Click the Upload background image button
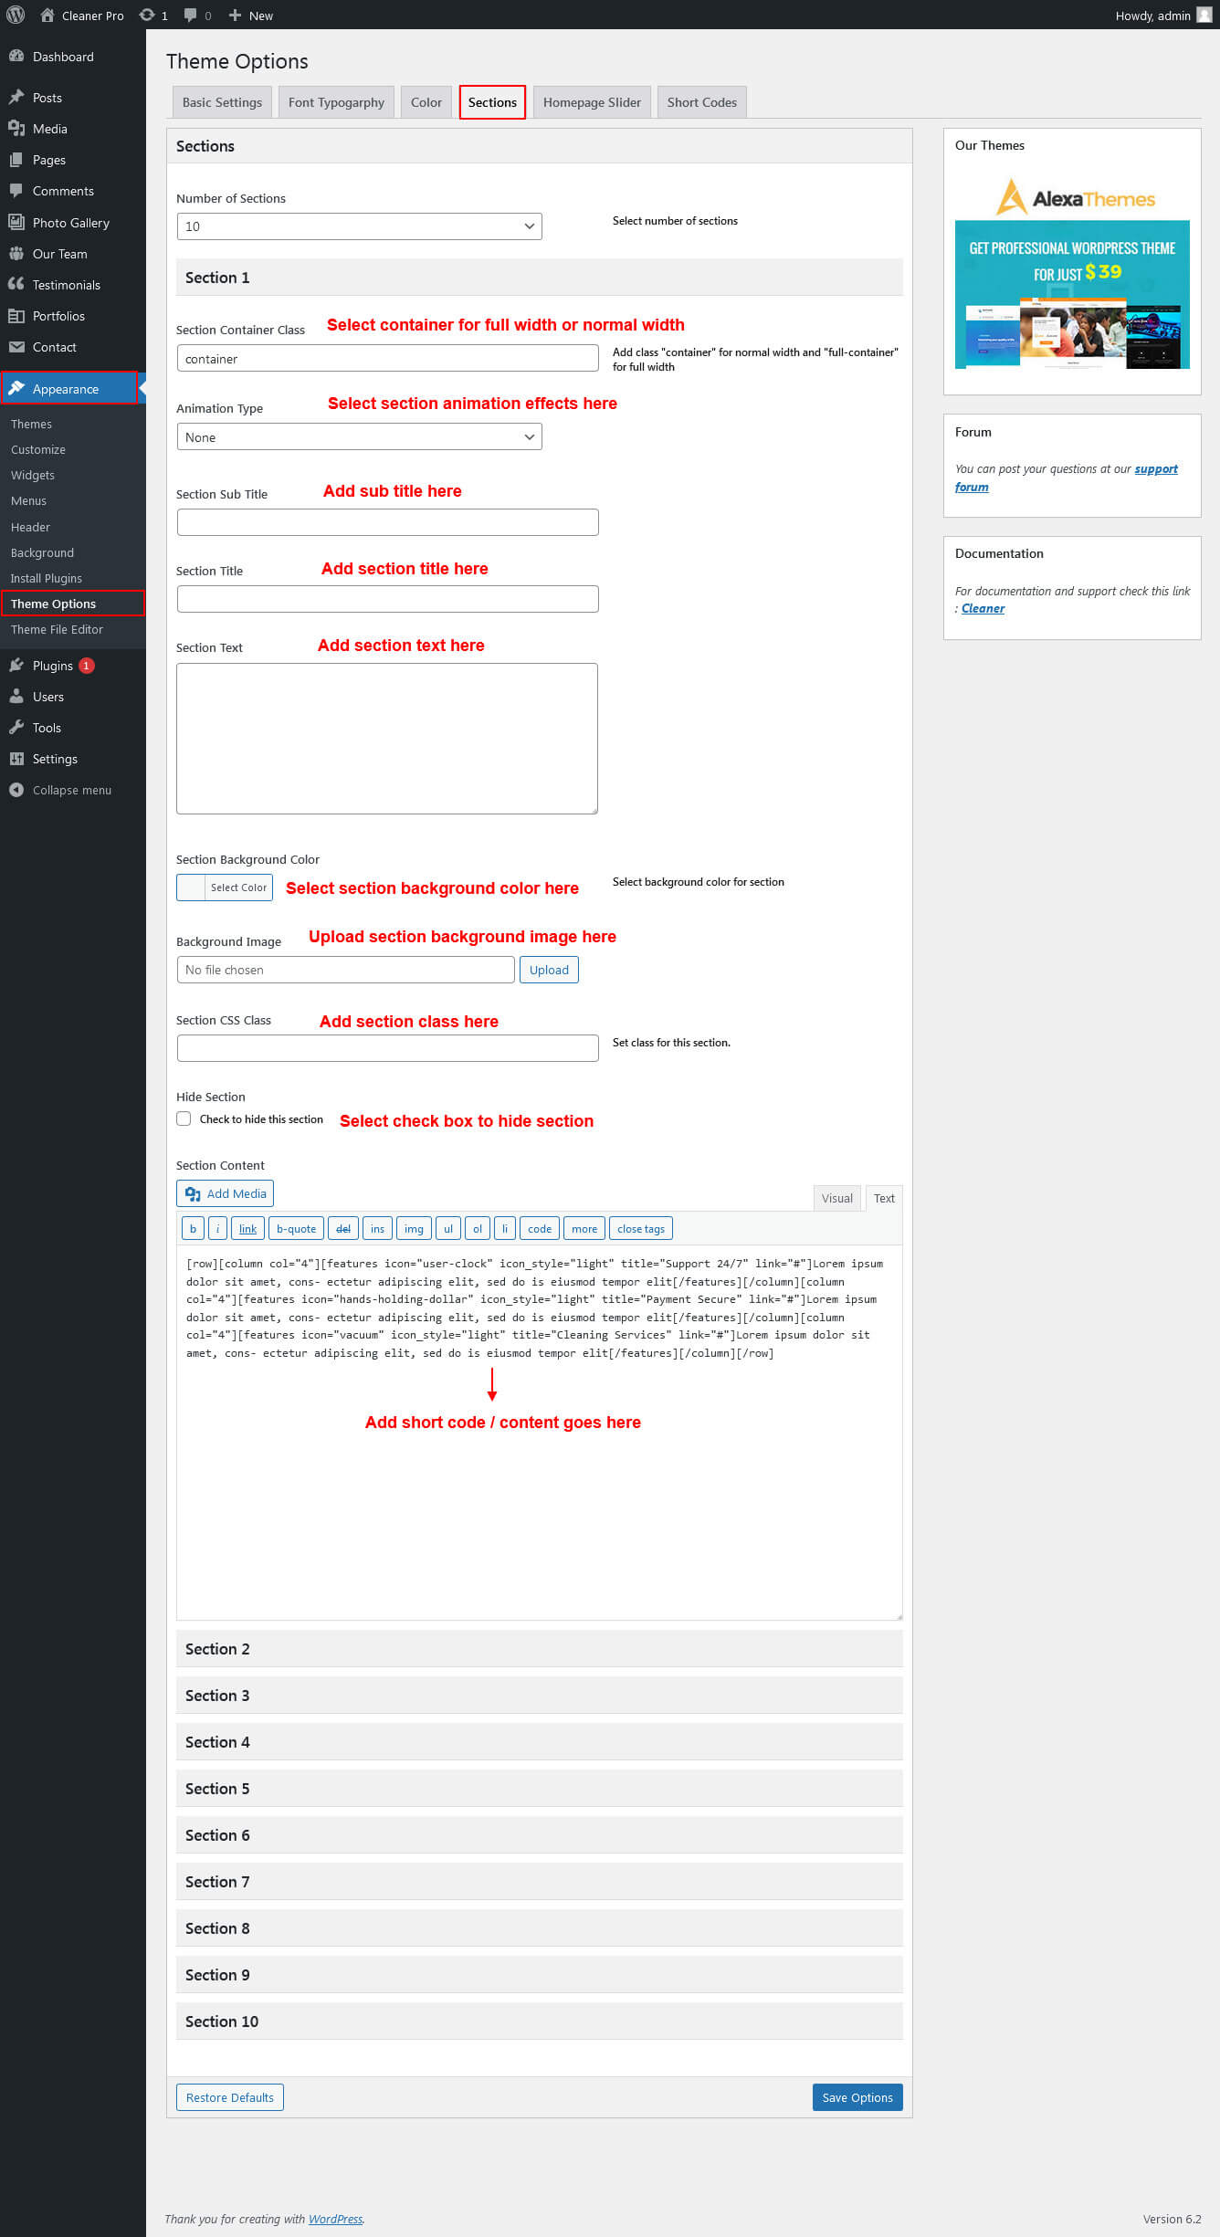The height and width of the screenshot is (2237, 1220). pyautogui.click(x=549, y=970)
